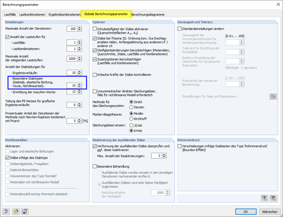The height and width of the screenshot is (217, 283).
Task: Enable Verschiebungen infolge Rohrinnendruck checkbox
Action: point(179,146)
